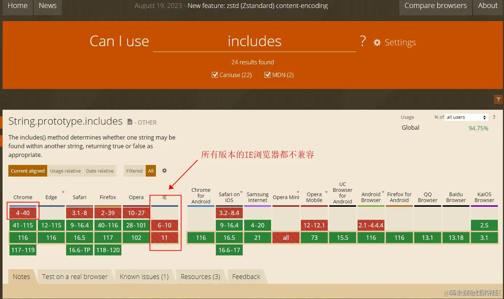The image size is (504, 299).
Task: Click Opera Mini all unsupported cell
Action: point(286,238)
